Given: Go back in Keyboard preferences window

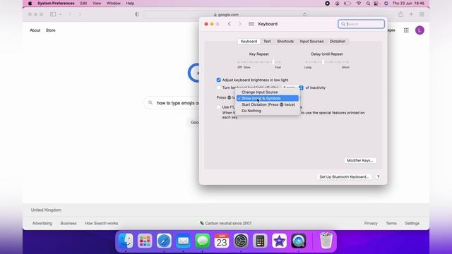Looking at the screenshot, I should click(229, 24).
